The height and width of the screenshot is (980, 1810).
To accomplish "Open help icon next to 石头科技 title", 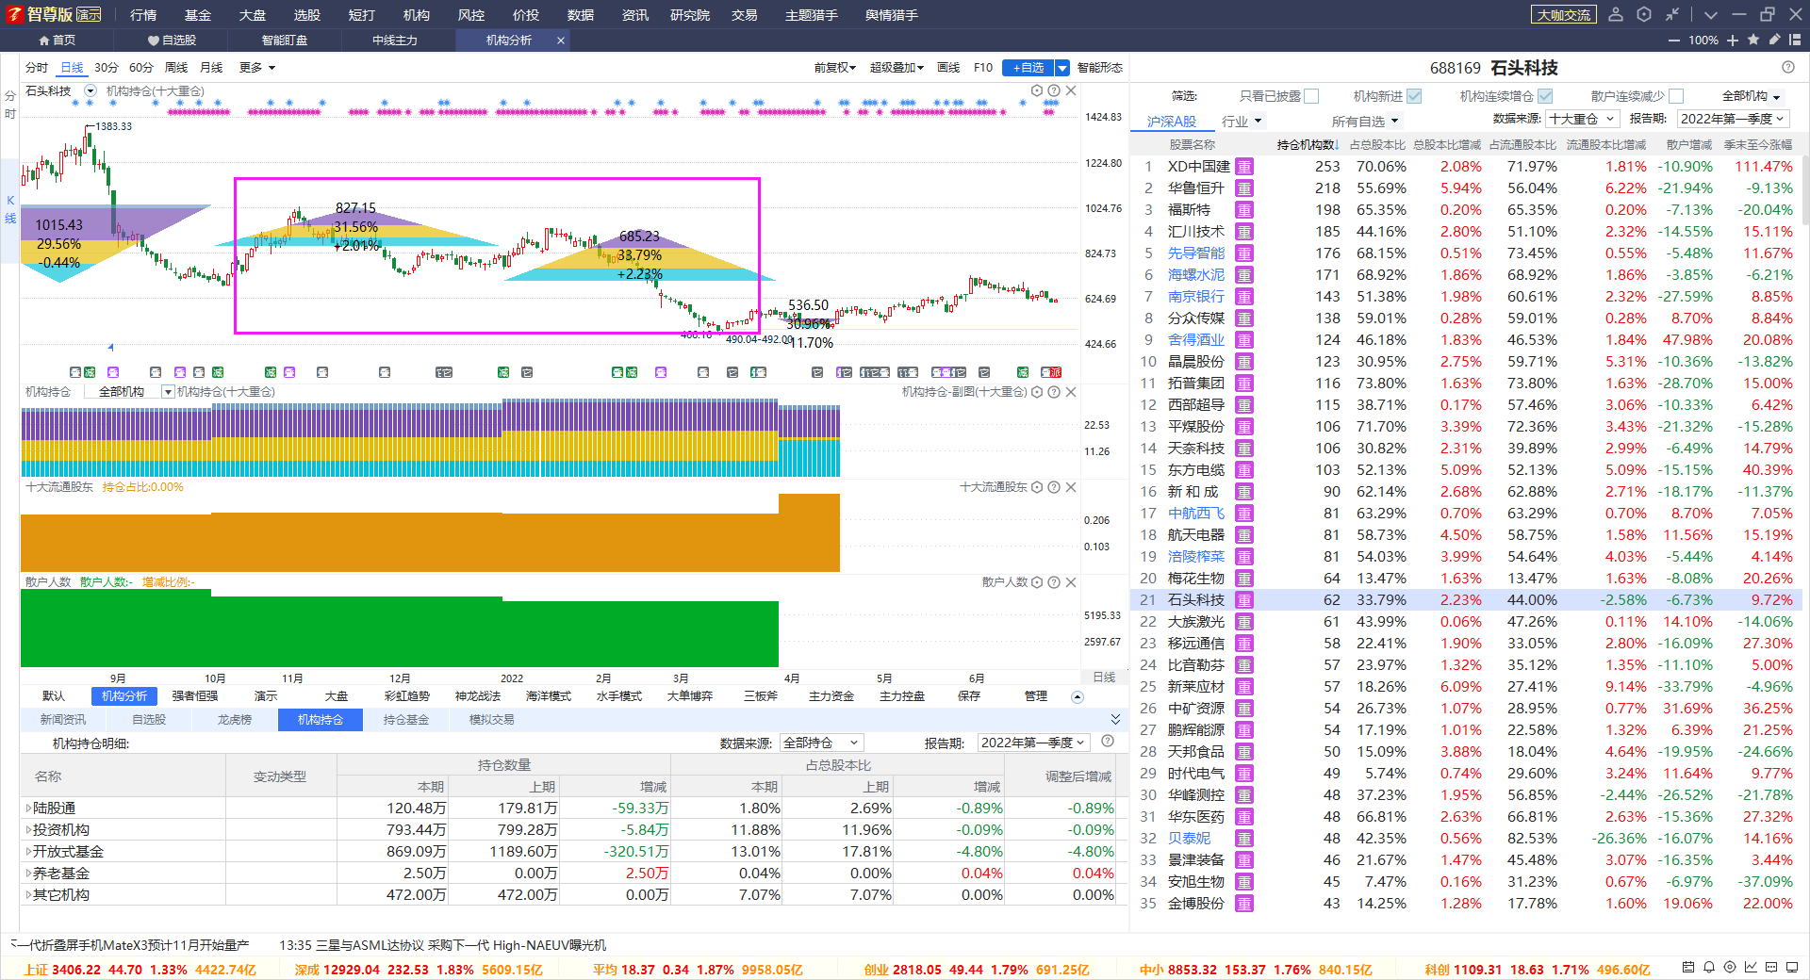I will click(x=1788, y=67).
